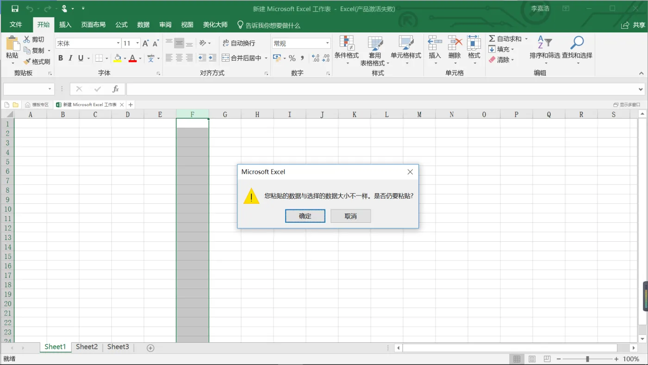Toggle align text right
Screen dimensions: 648x365
click(189, 58)
